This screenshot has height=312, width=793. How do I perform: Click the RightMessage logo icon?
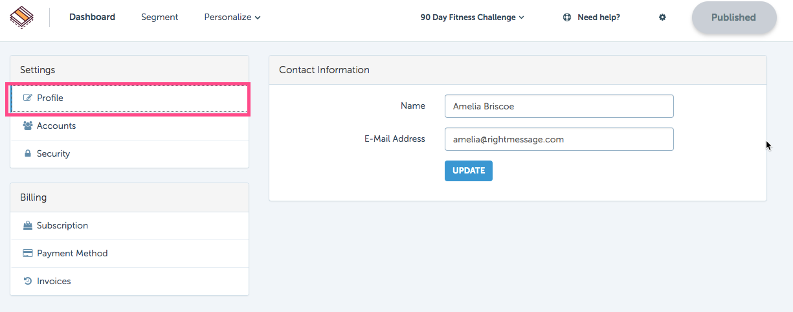pyautogui.click(x=22, y=17)
